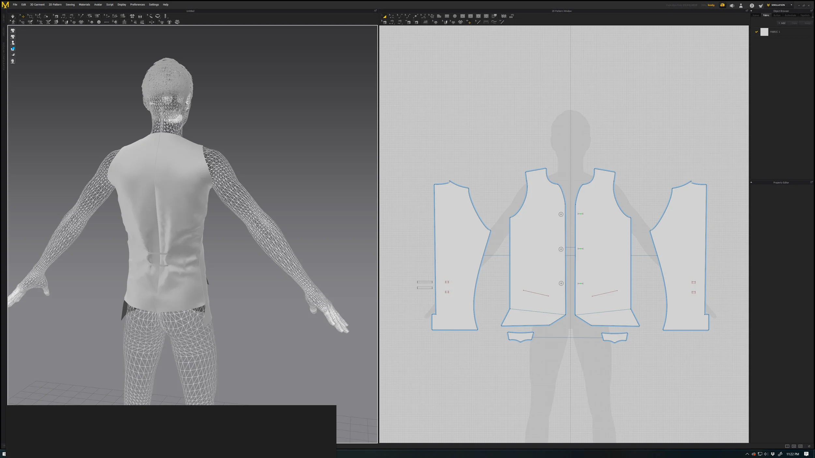Click the lmidg username link

point(711,5)
